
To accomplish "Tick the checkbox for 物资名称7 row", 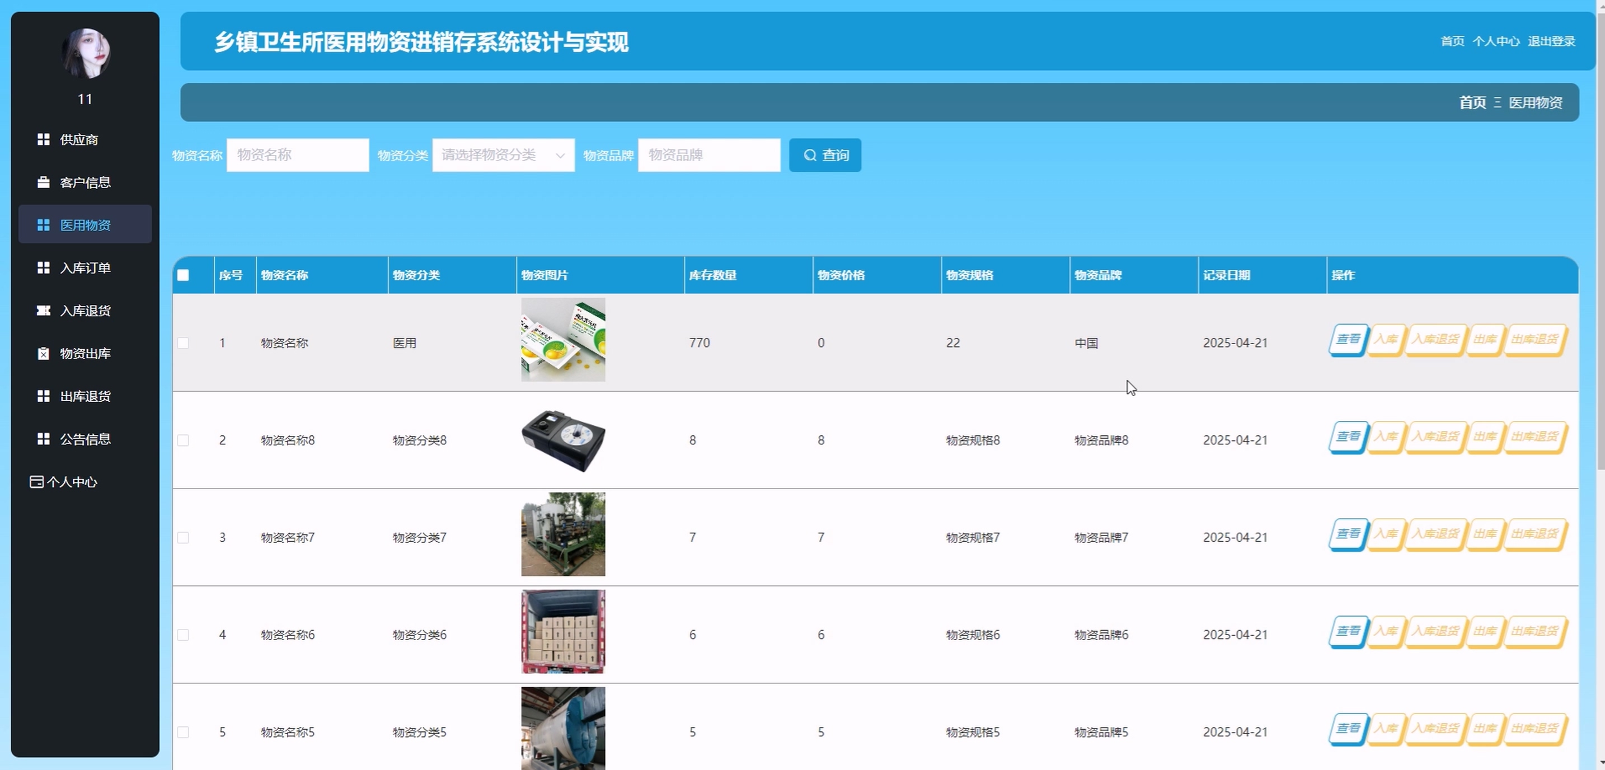I will pos(183,537).
